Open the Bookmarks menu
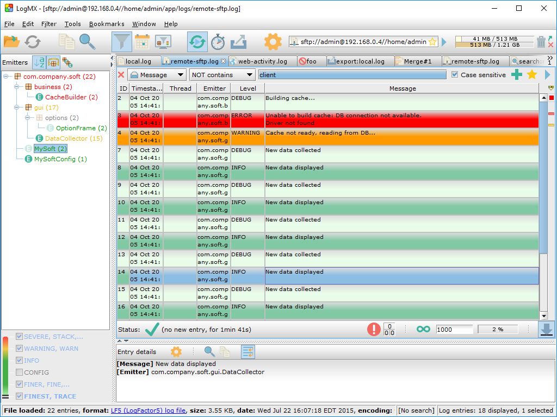 [x=107, y=24]
